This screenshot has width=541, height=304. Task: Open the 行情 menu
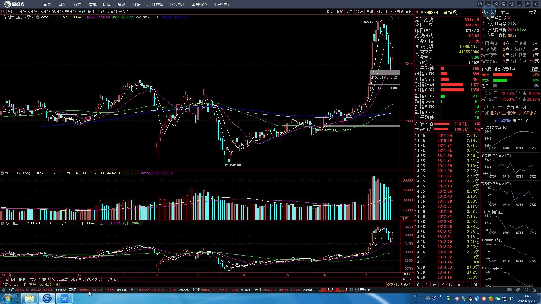click(x=77, y=4)
